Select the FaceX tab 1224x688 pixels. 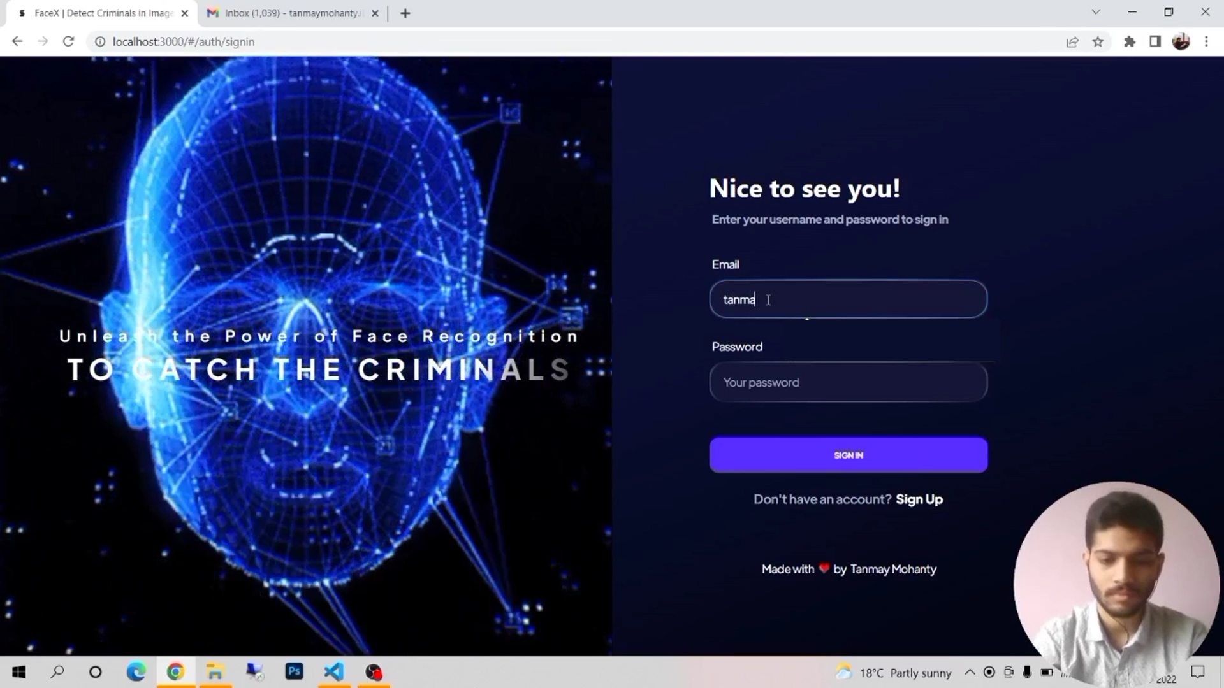[96, 13]
